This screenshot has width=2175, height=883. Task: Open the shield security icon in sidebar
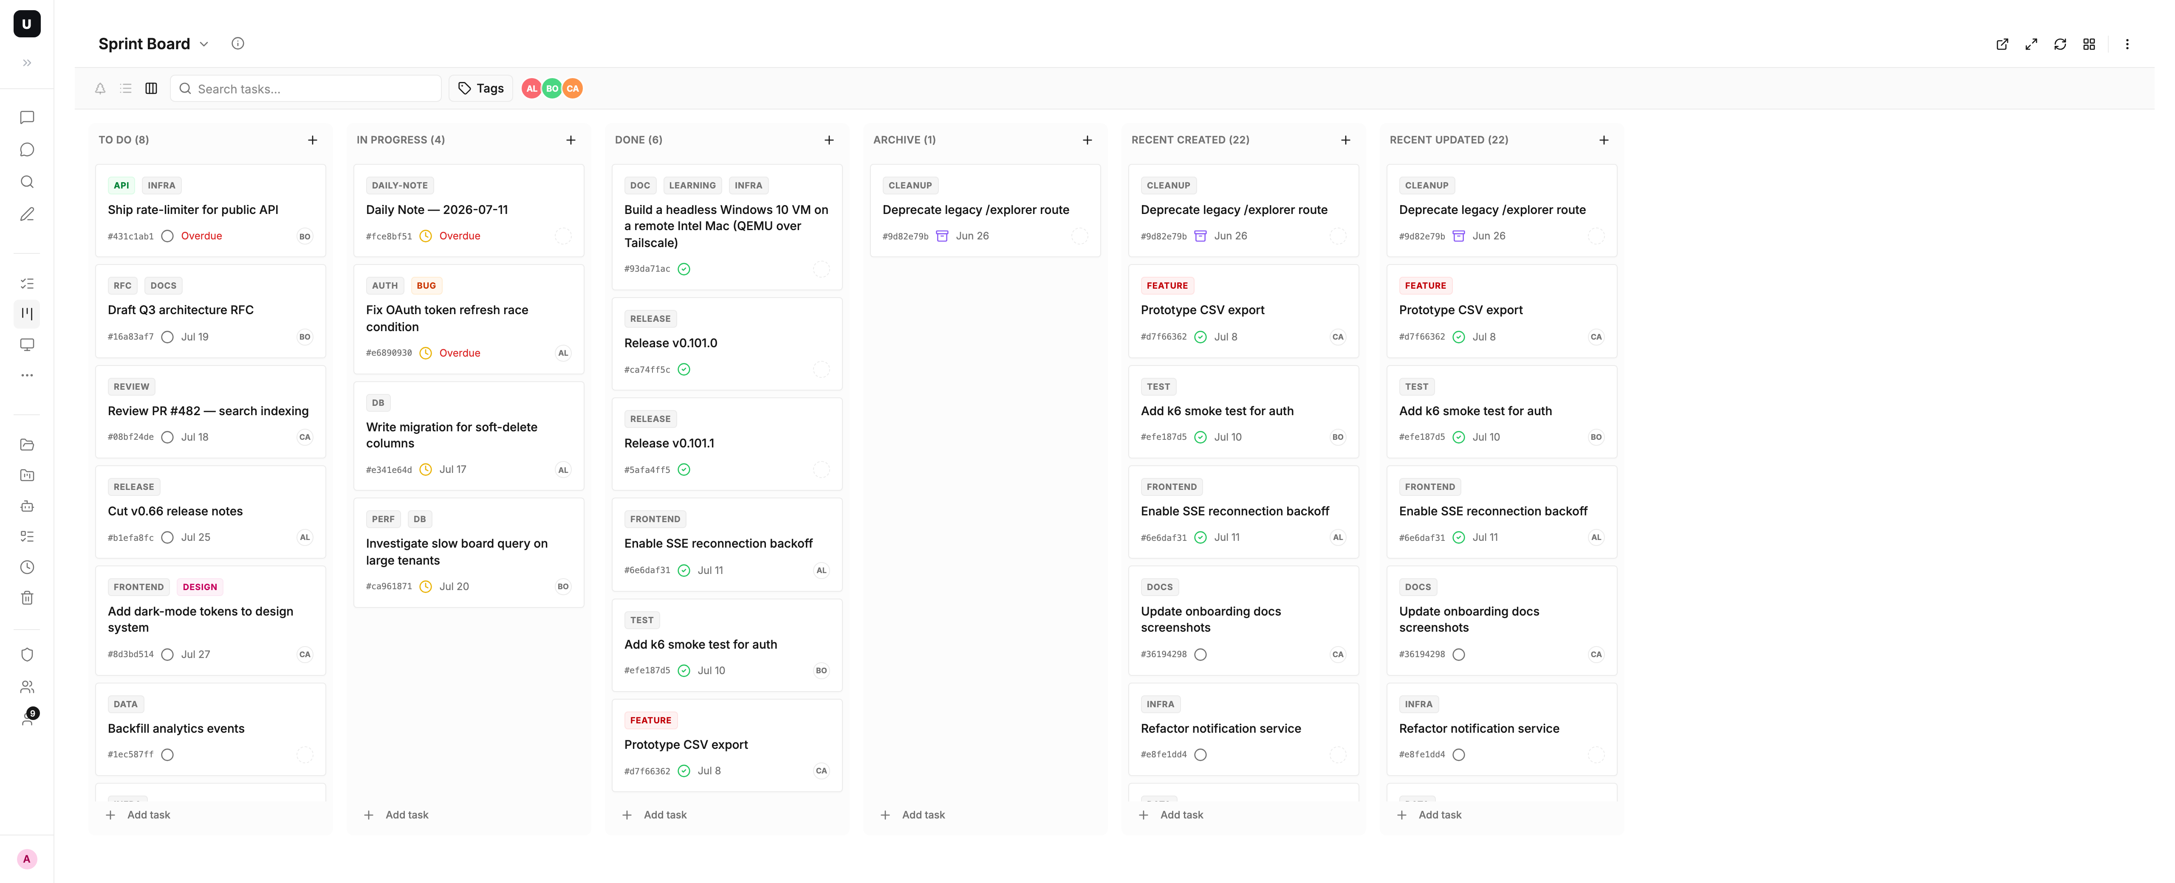27,654
